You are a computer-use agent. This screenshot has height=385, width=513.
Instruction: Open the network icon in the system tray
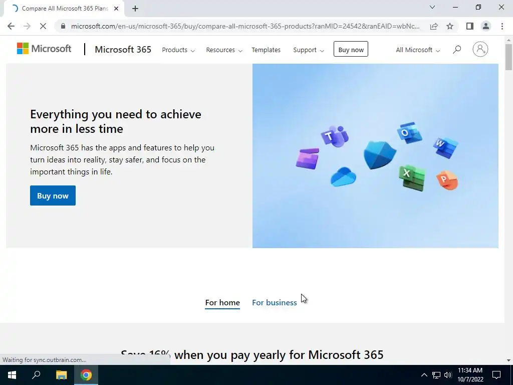click(436, 375)
